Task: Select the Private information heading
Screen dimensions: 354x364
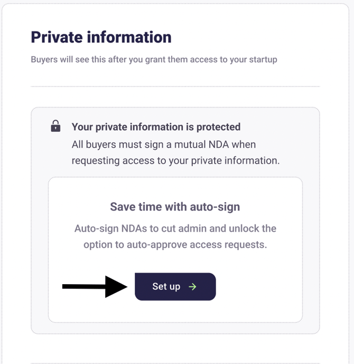Action: click(x=101, y=37)
